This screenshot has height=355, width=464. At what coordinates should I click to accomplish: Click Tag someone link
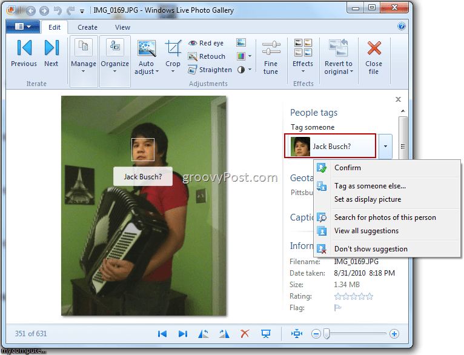313,127
